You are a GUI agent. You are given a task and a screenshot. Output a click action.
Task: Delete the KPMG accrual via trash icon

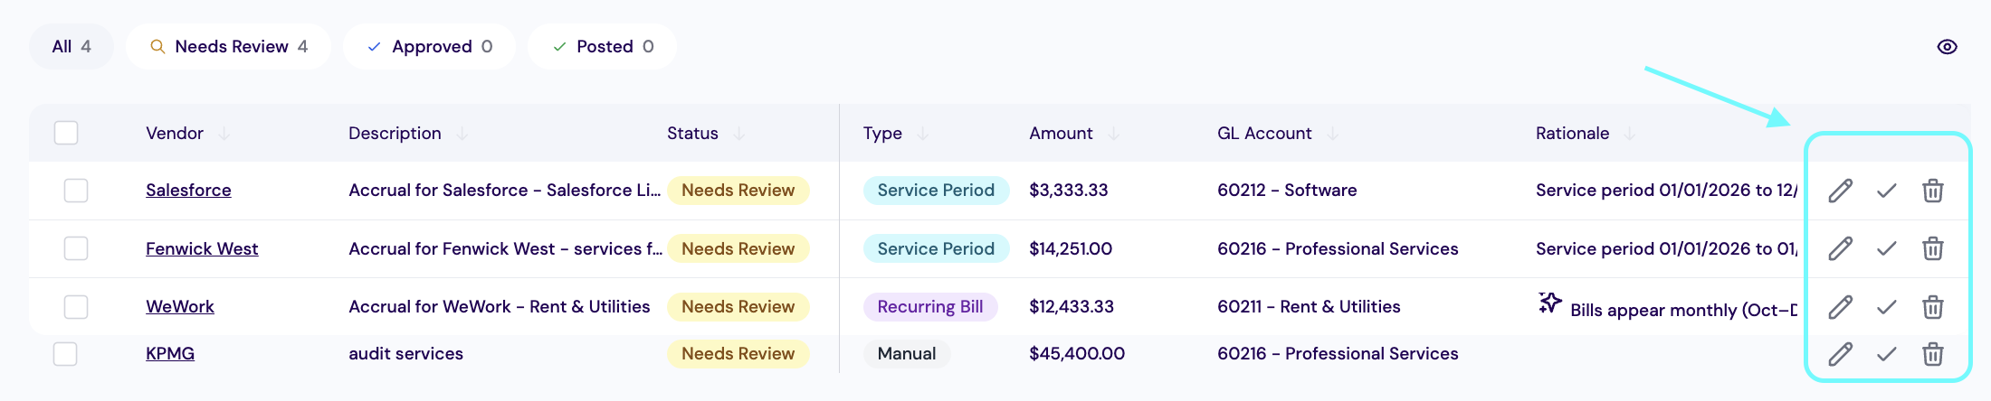(1932, 354)
